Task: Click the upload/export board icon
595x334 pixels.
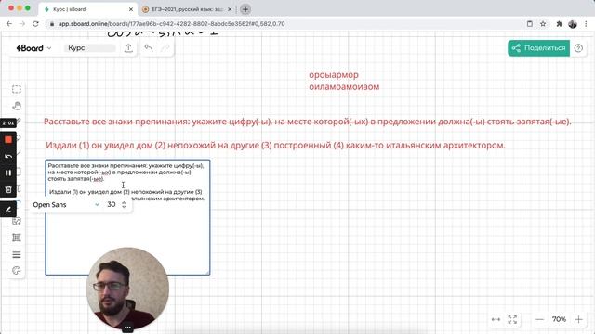Action: pos(128,48)
